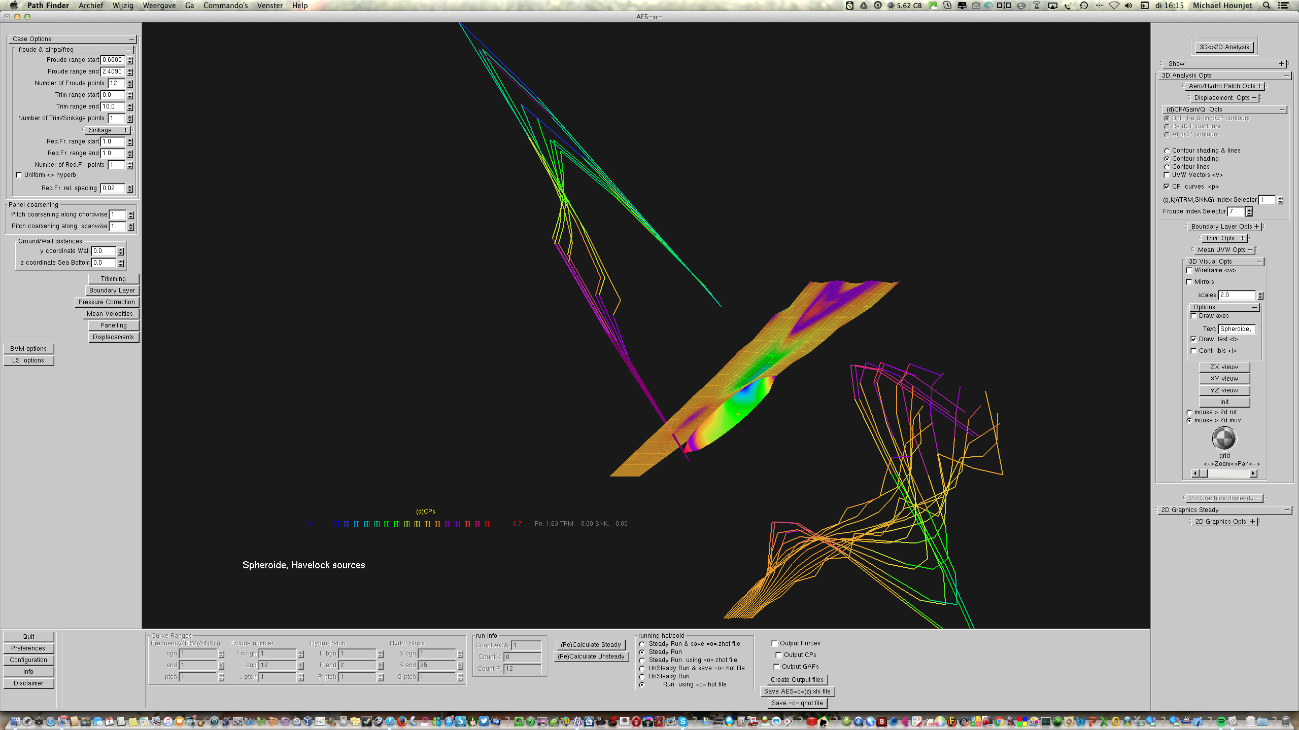The image size is (1299, 730).
Task: Open Calendar from the dock
Action: point(109,721)
